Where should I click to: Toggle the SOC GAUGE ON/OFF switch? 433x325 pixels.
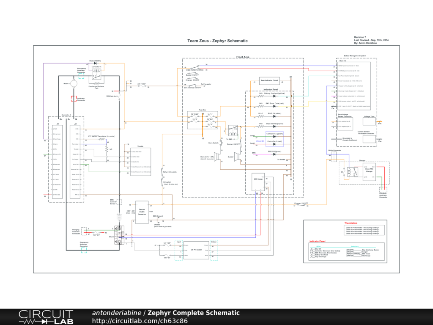point(195,85)
